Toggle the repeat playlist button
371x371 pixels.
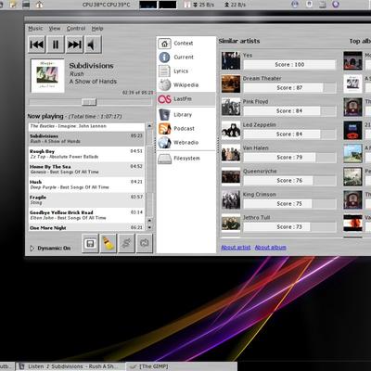[145, 244]
